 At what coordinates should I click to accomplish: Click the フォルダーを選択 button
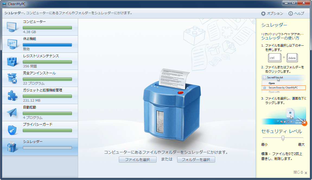(196, 159)
